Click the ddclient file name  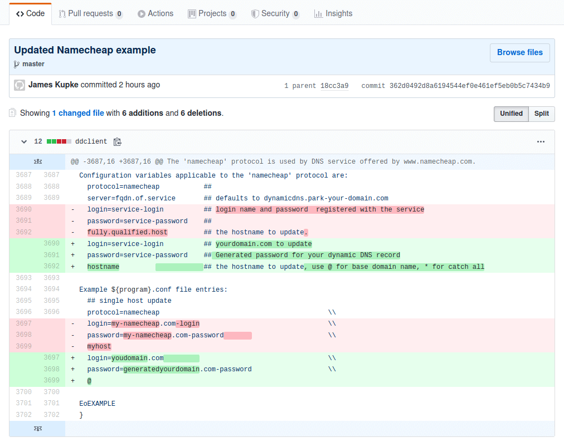coord(91,141)
